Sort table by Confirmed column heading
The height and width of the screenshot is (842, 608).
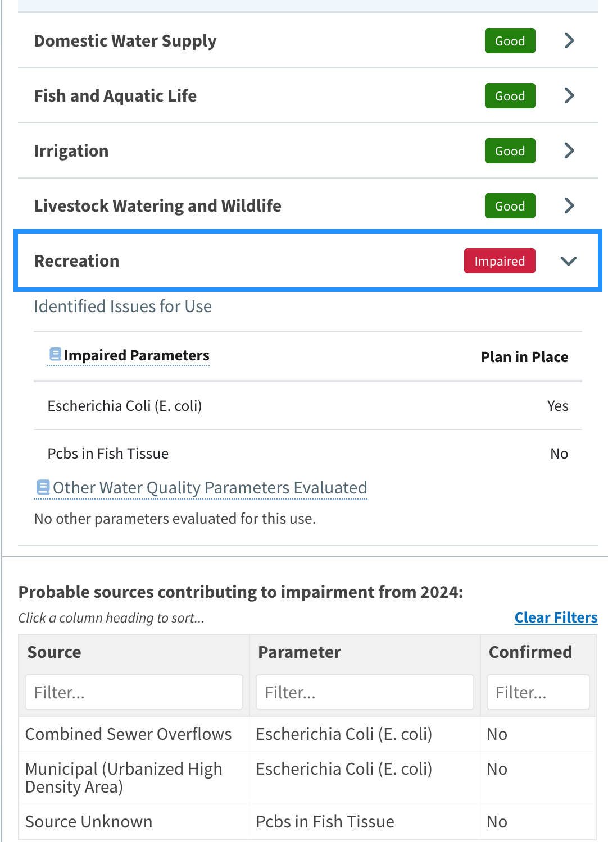530,652
